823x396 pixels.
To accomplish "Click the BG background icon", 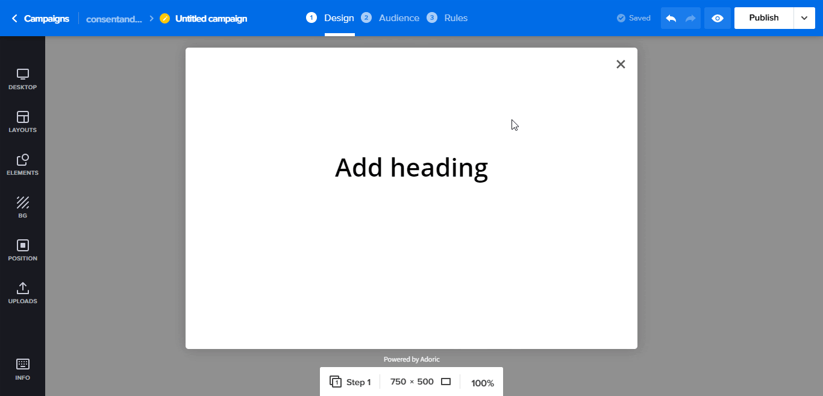I will point(22,207).
